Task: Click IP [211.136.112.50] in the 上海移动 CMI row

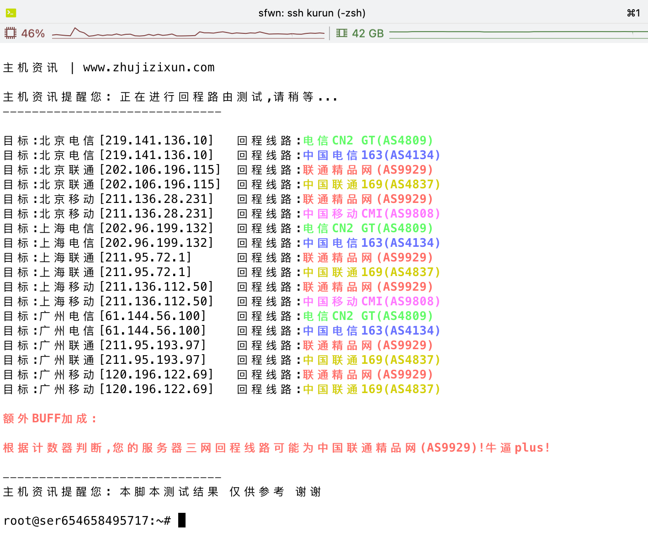Action: (156, 301)
